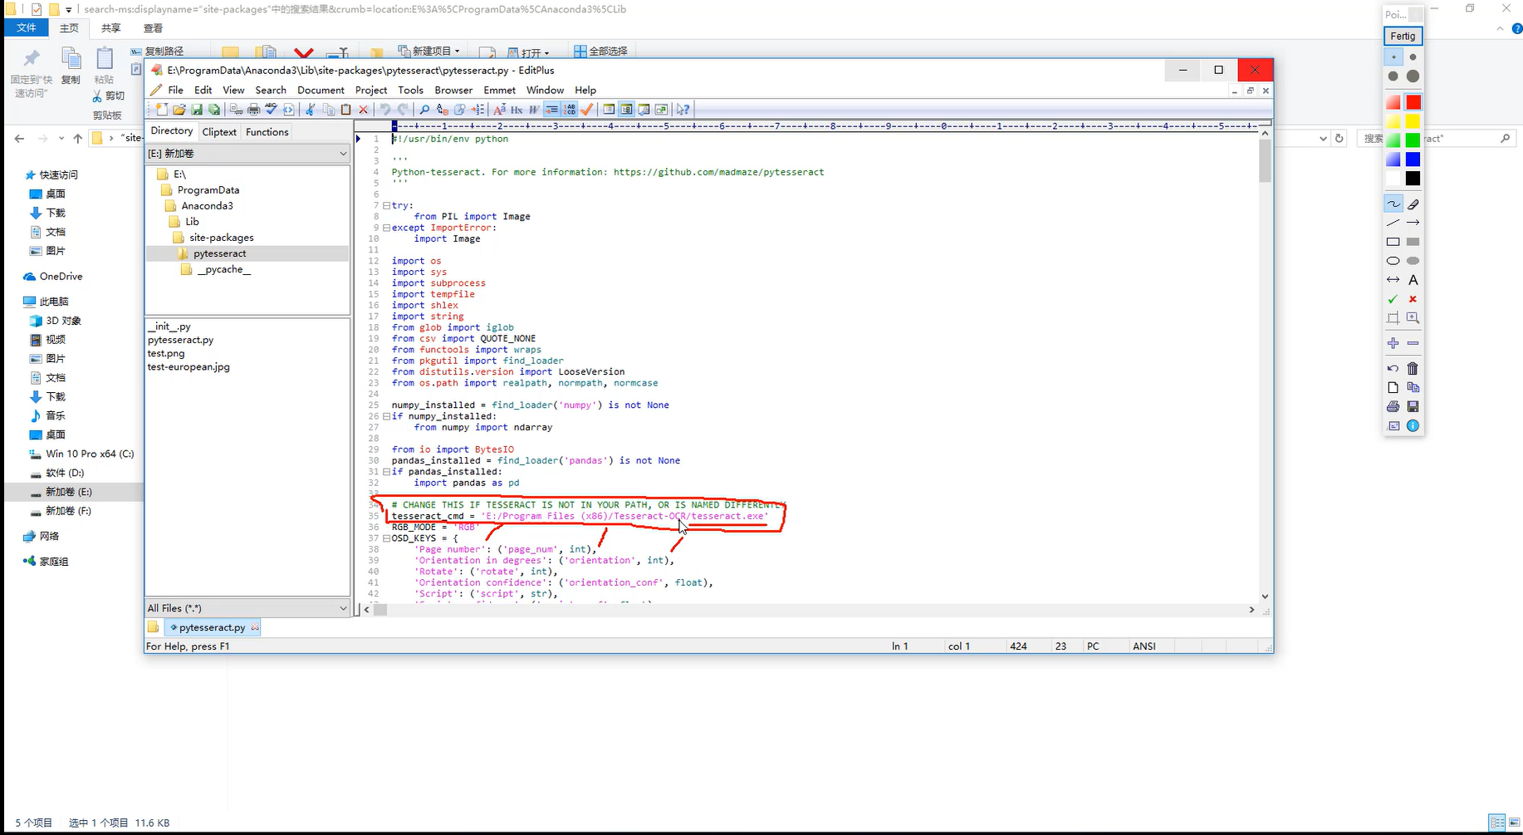1523x835 pixels.
Task: Click the Pointofix save floppy icon
Action: pos(1413,406)
